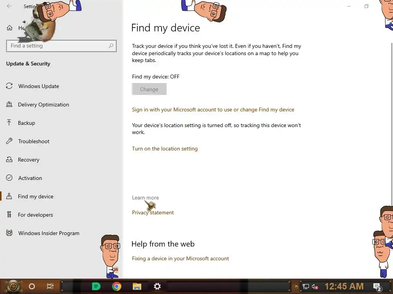
Task: Open the green notes app on taskbar
Action: coord(96,286)
